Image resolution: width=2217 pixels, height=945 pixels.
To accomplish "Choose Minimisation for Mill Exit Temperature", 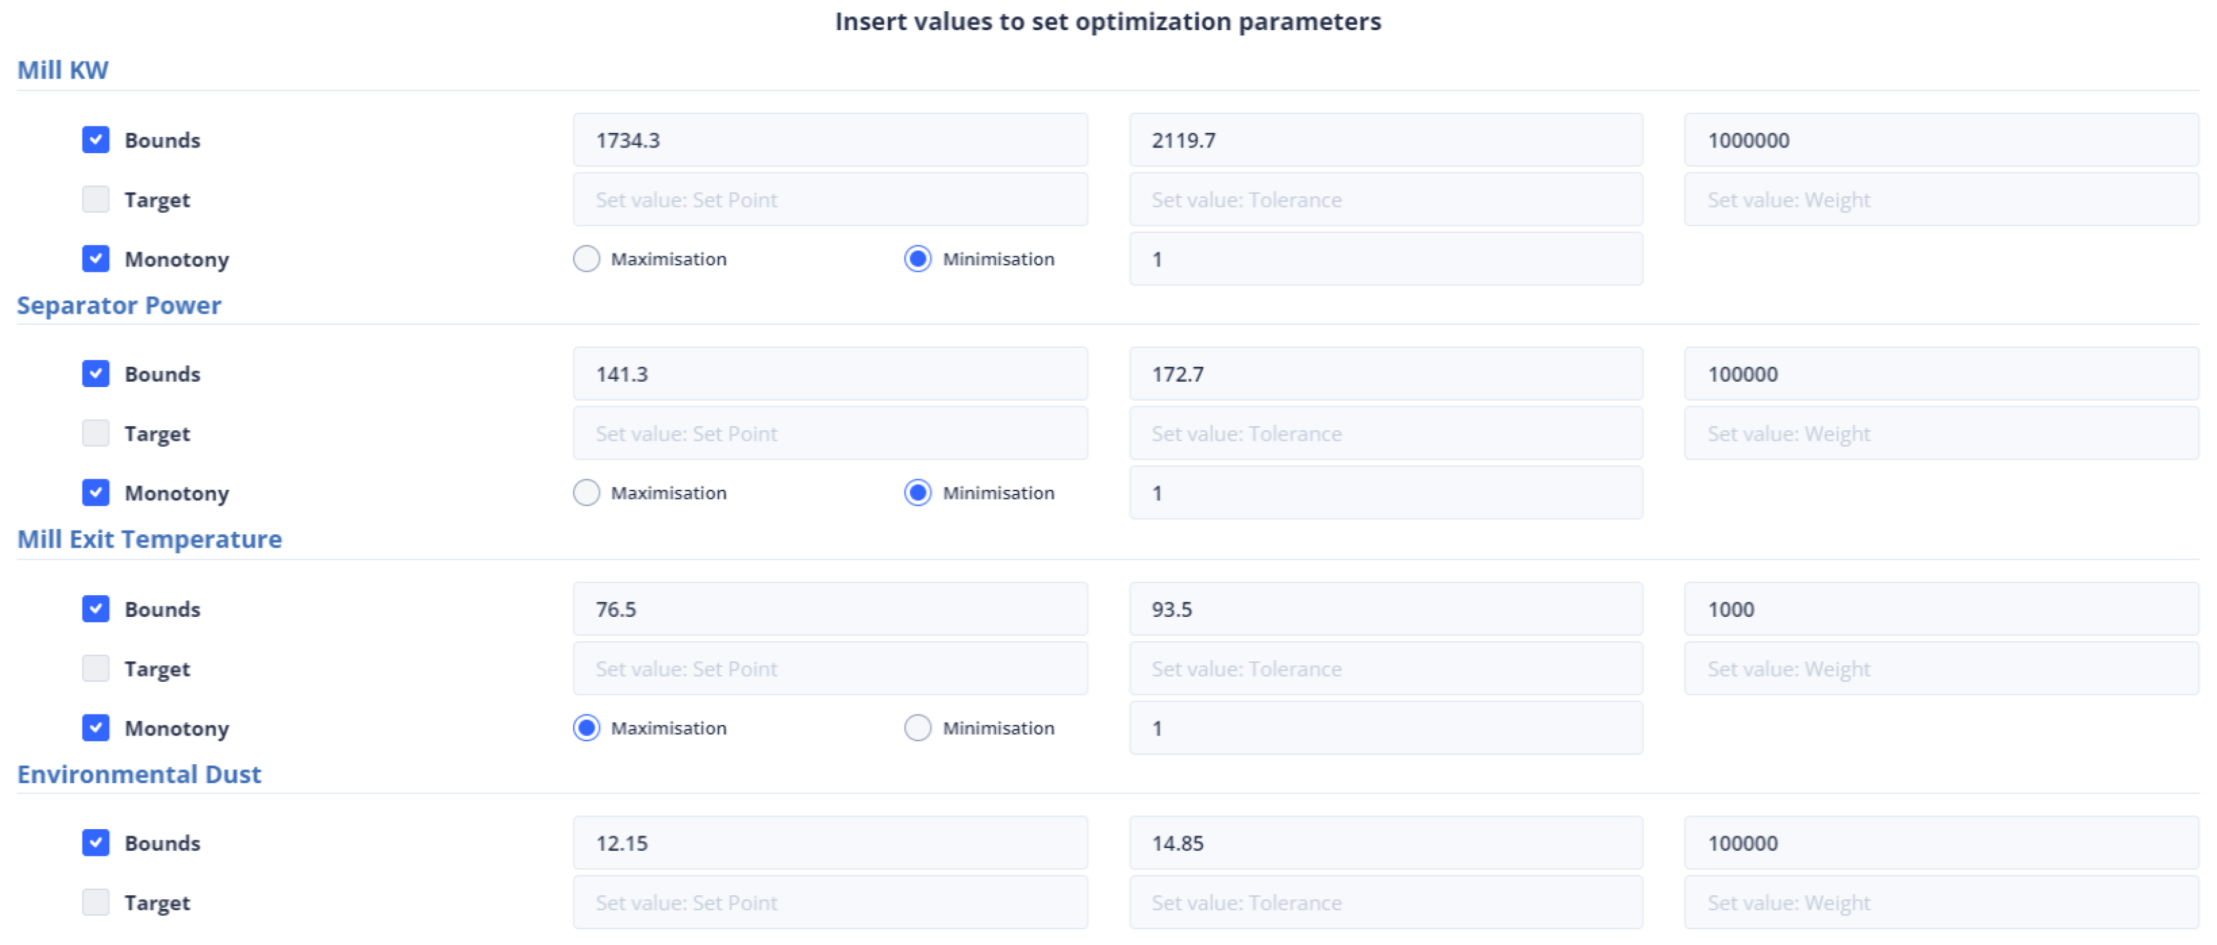I will [918, 728].
